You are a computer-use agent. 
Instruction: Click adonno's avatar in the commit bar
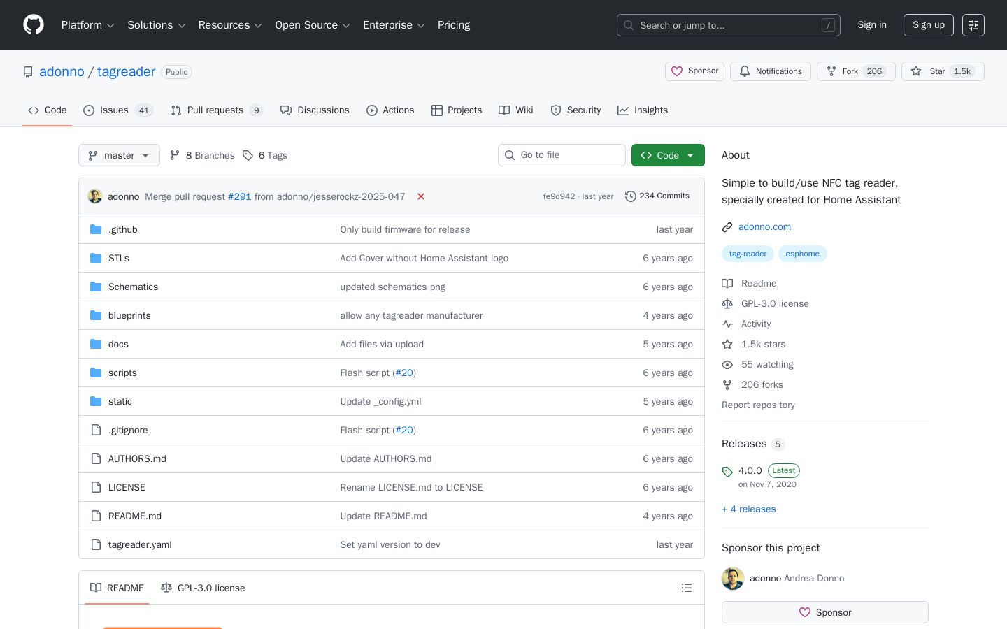point(95,196)
